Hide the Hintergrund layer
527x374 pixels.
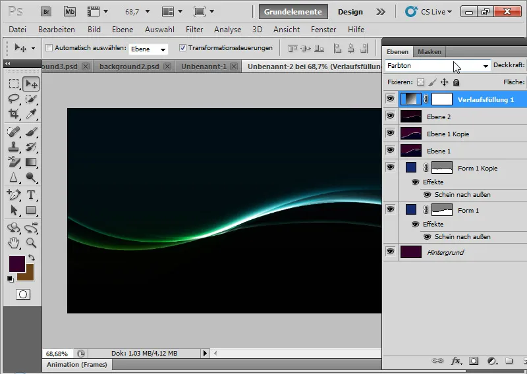[x=390, y=252]
